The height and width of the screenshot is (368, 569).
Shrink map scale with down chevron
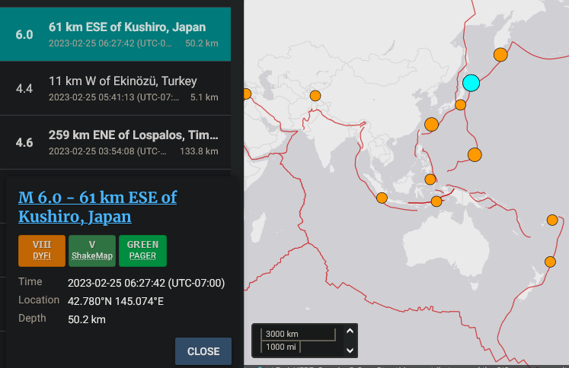point(350,351)
